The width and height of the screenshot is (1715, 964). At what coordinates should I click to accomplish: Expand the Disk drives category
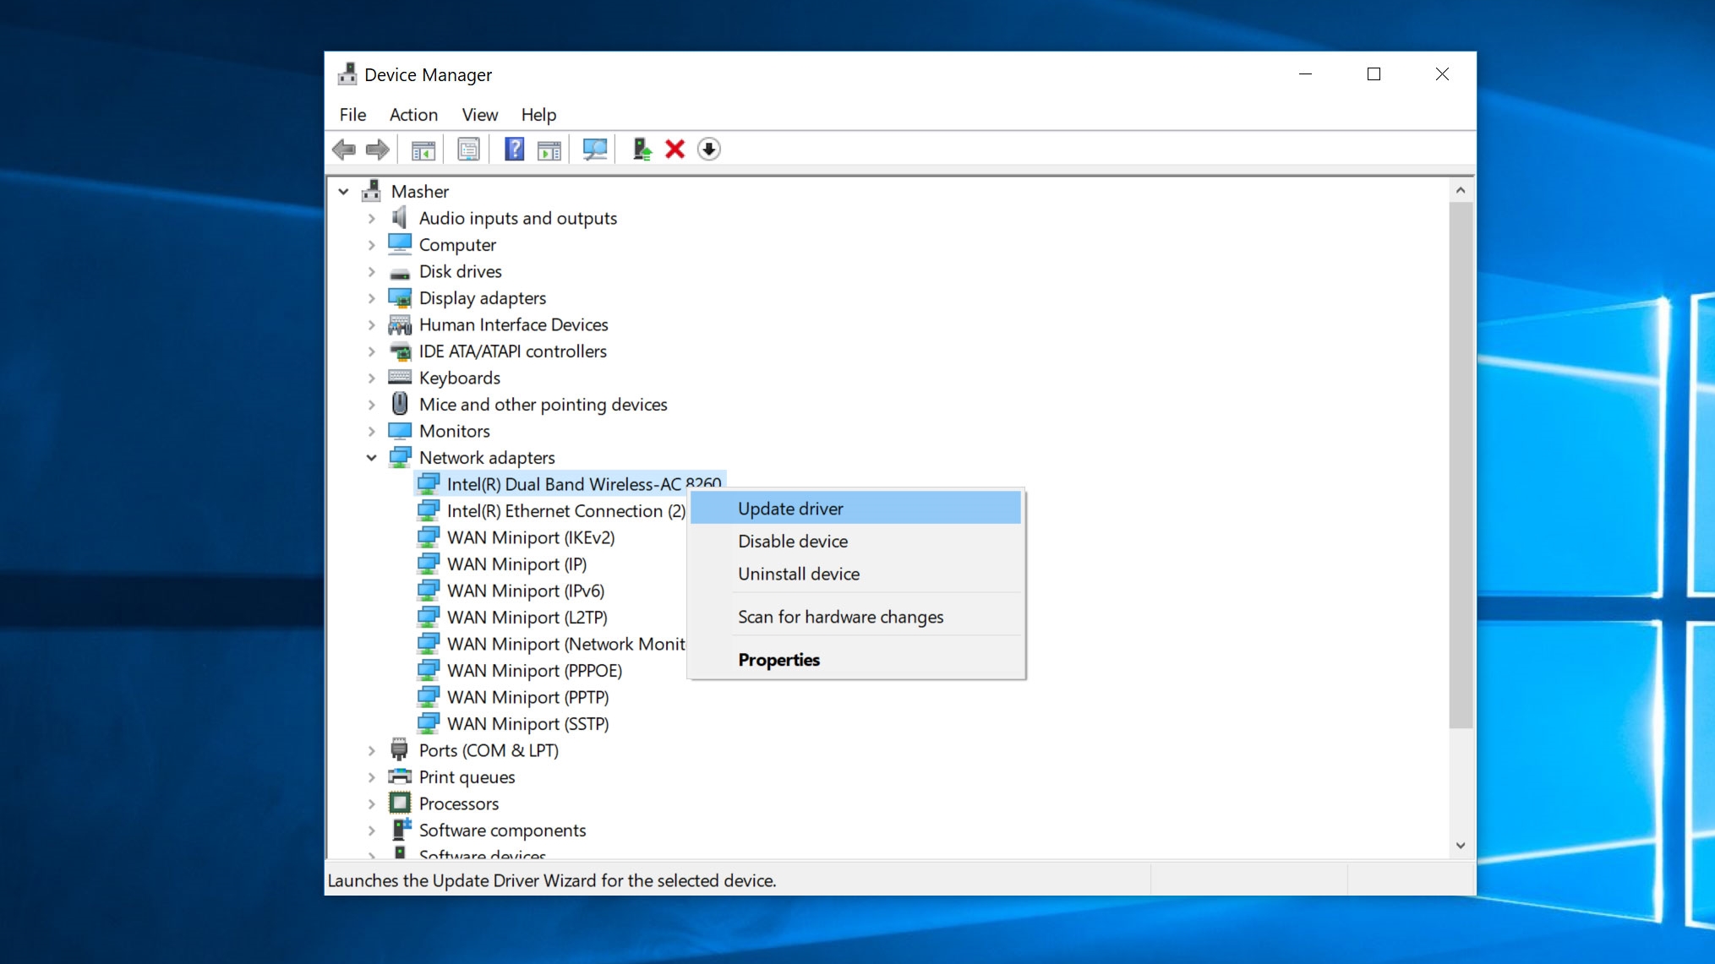coord(371,271)
